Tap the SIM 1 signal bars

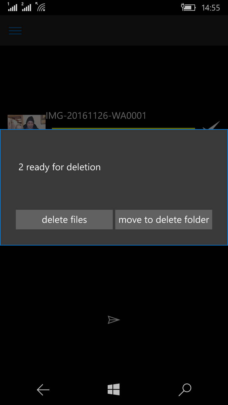(12, 7)
